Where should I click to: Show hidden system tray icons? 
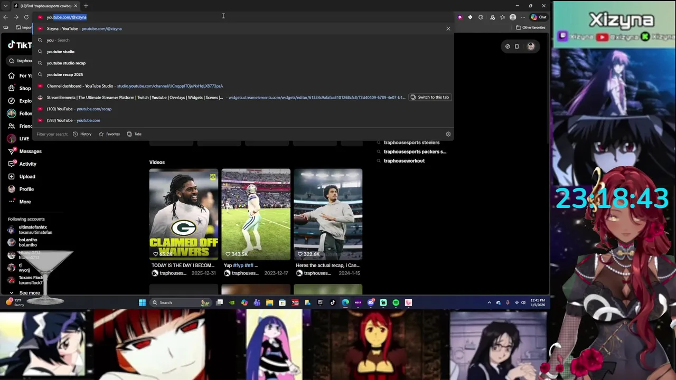(489, 302)
